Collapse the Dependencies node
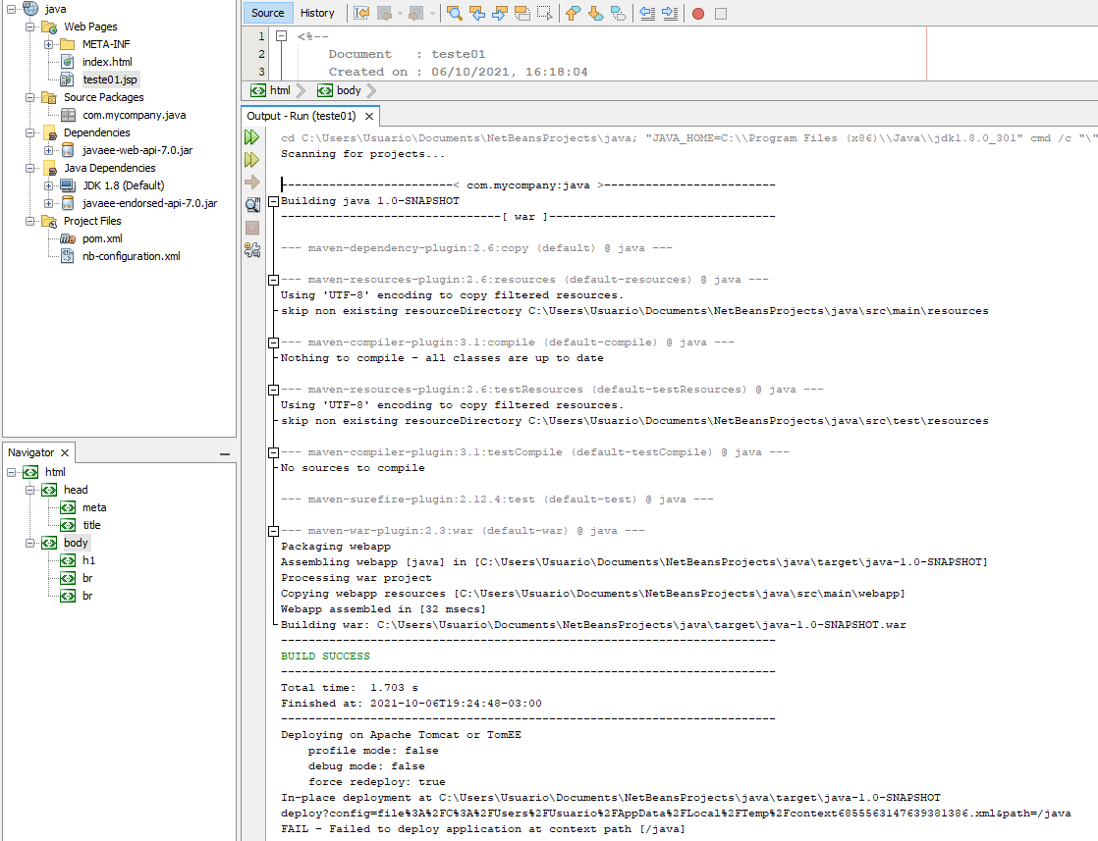1098x841 pixels. [29, 132]
